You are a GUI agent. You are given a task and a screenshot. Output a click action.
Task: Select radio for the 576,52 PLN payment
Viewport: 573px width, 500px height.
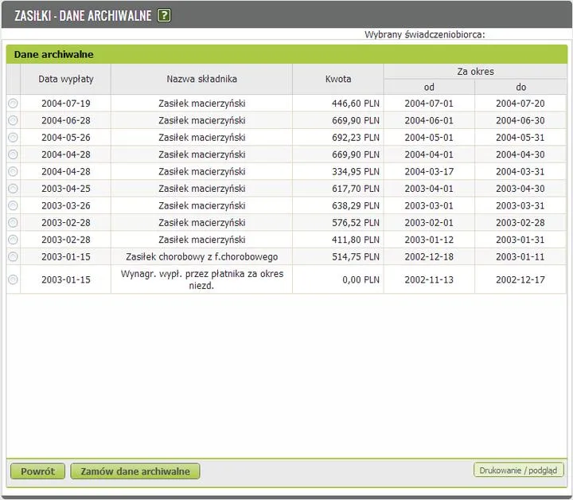pyautogui.click(x=13, y=223)
